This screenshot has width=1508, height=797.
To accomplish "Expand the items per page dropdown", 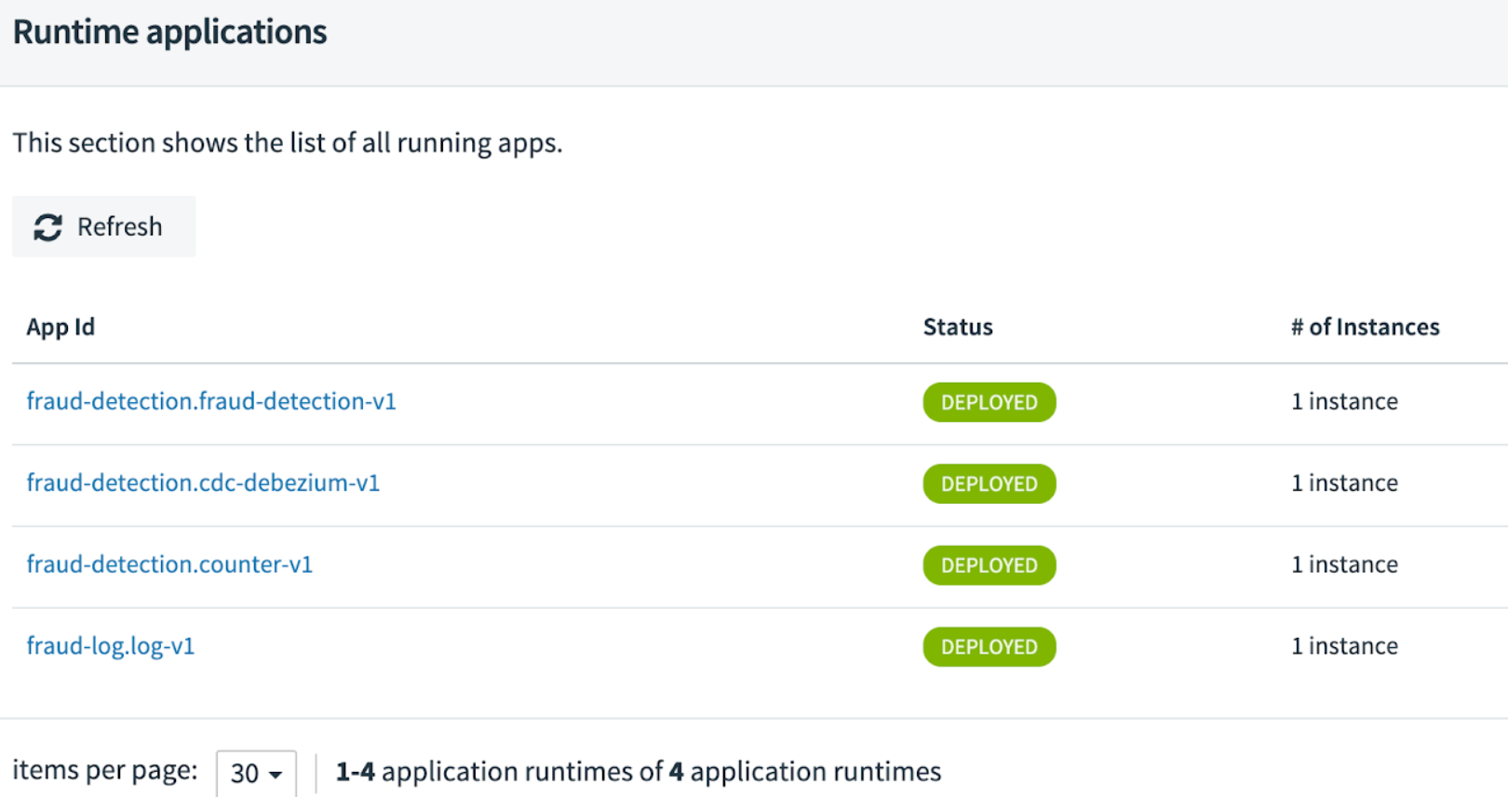I will coord(256,773).
